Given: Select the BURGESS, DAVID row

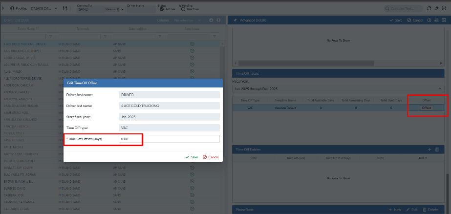Looking at the screenshot, I should click(110, 189).
